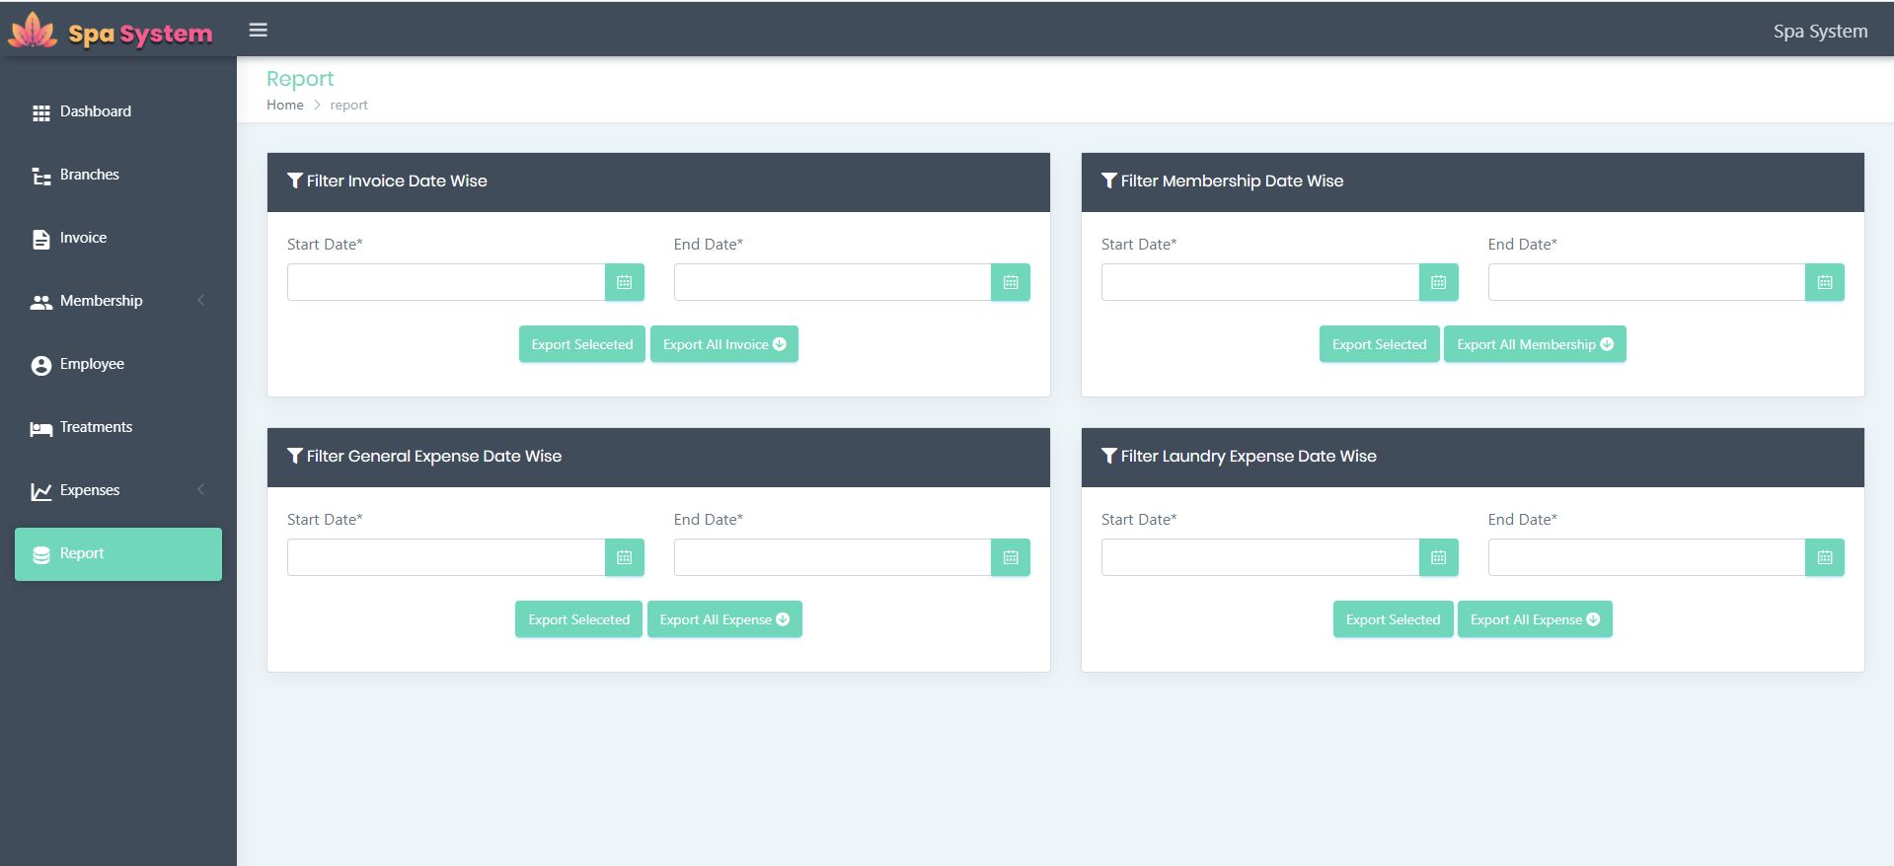This screenshot has width=1894, height=866.
Task: Follow the Home breadcrumb link
Action: click(x=285, y=105)
